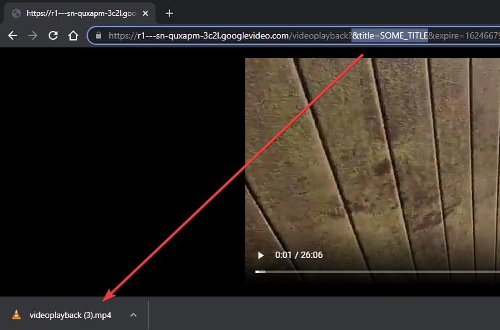Expand download item options chevron
This screenshot has width=500, height=330.
133,315
